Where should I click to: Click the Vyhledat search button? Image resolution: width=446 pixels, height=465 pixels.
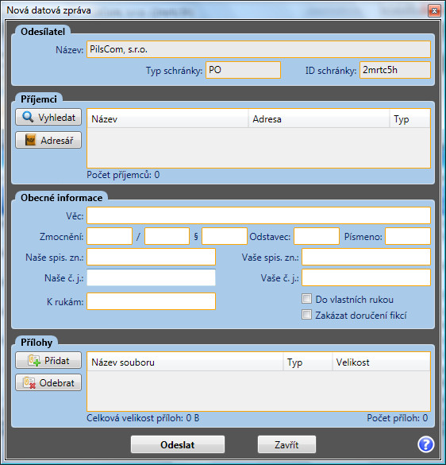coord(48,117)
